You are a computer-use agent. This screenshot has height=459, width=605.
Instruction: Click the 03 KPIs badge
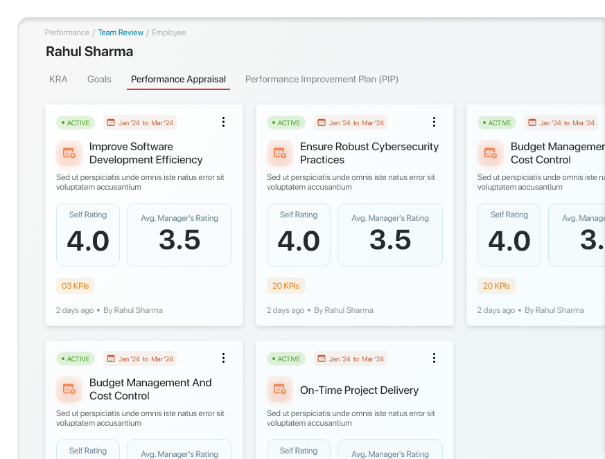(x=76, y=286)
